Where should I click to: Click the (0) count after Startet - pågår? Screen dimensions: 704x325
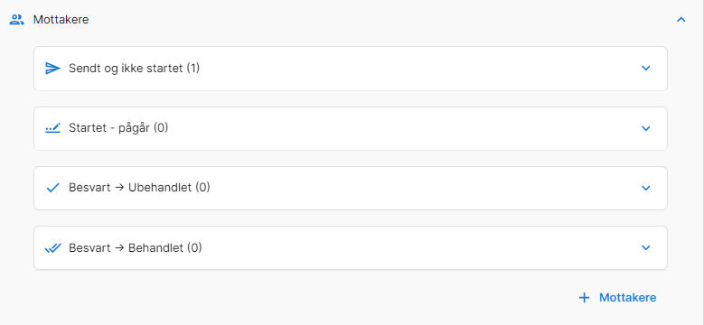(x=161, y=128)
